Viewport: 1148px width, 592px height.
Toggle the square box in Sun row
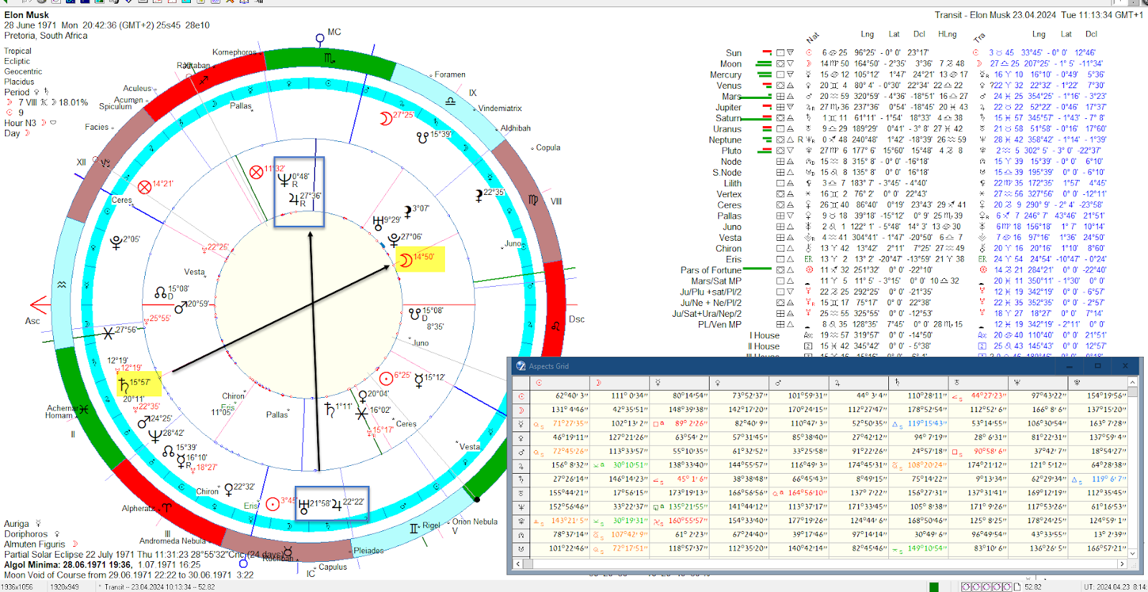(780, 52)
